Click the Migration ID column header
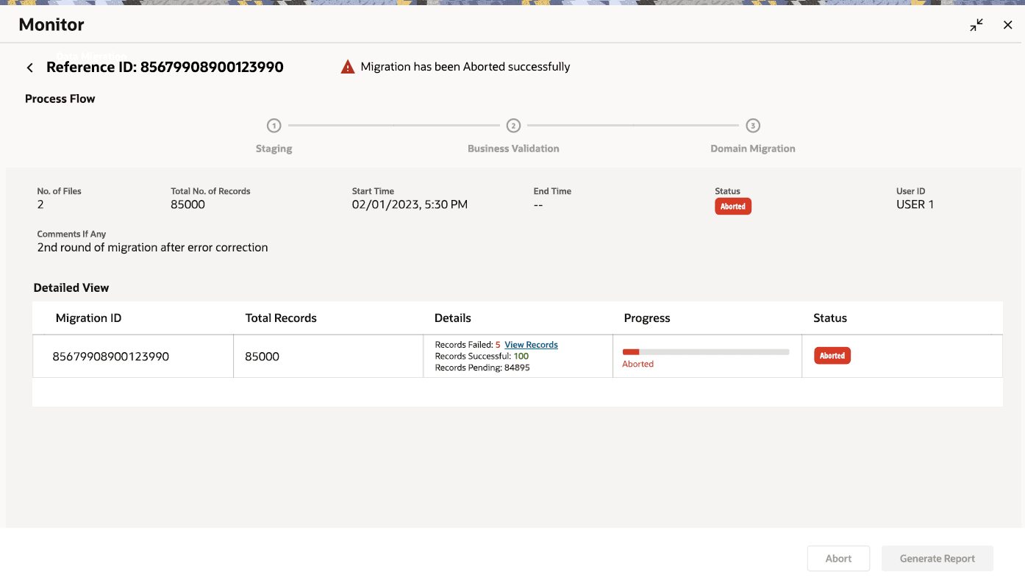1025x583 pixels. pyautogui.click(x=89, y=318)
